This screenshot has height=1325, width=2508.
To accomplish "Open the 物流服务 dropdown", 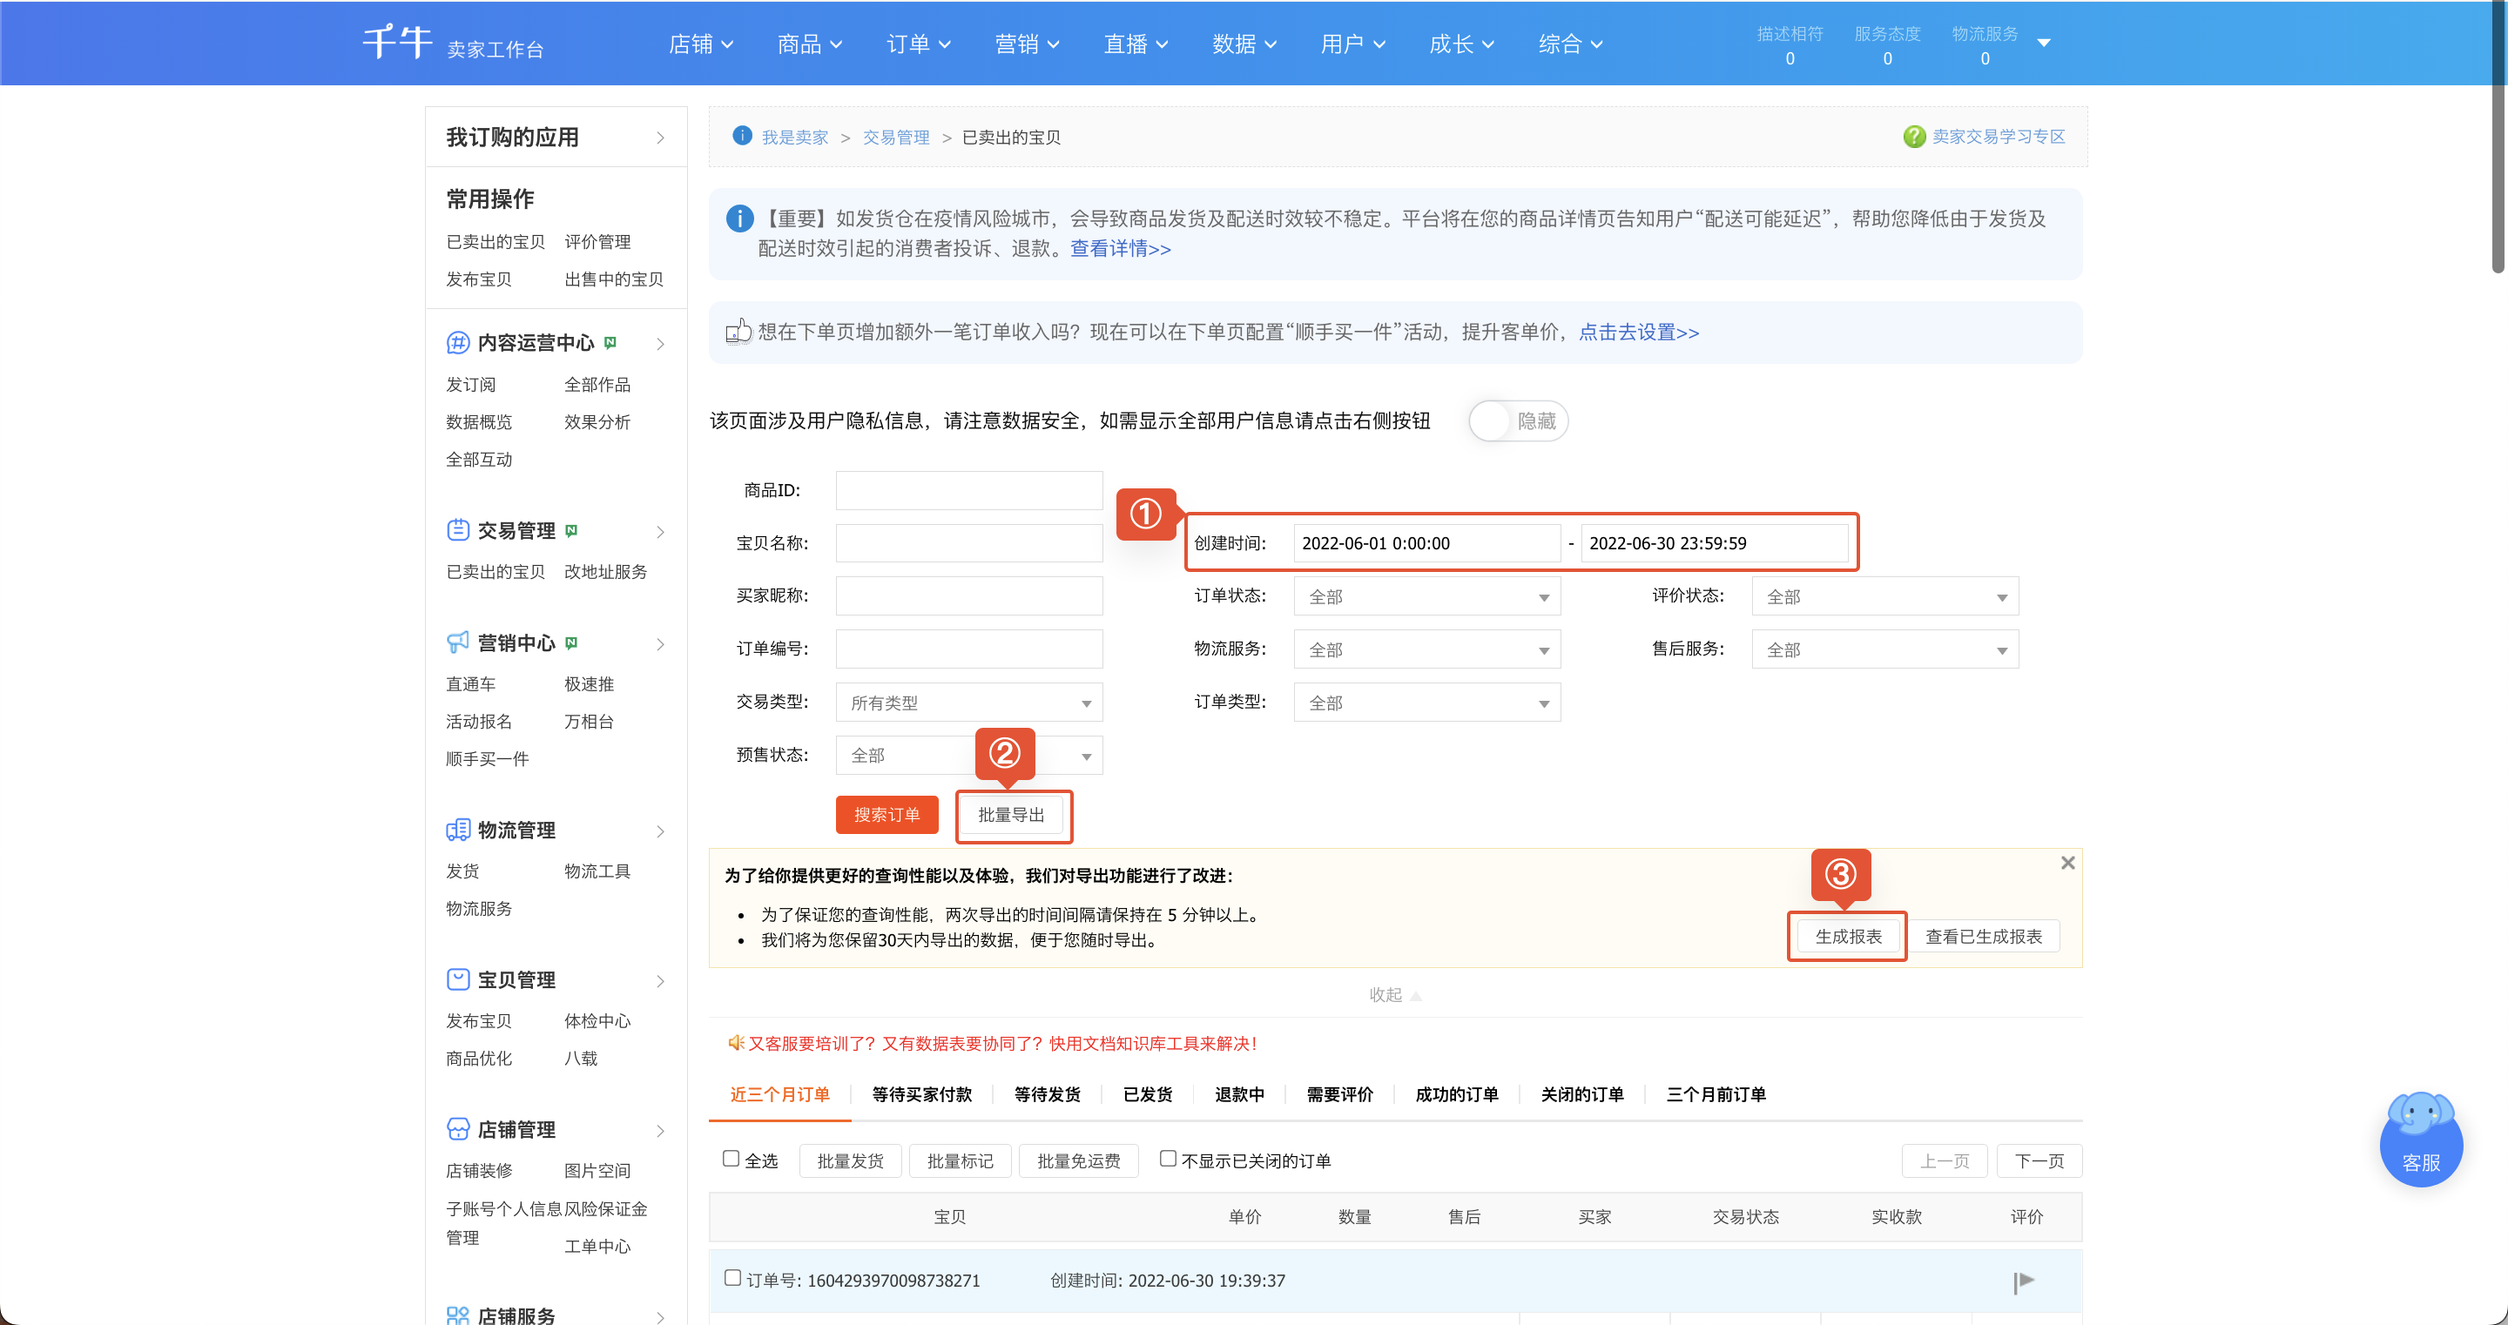I will tap(1426, 649).
